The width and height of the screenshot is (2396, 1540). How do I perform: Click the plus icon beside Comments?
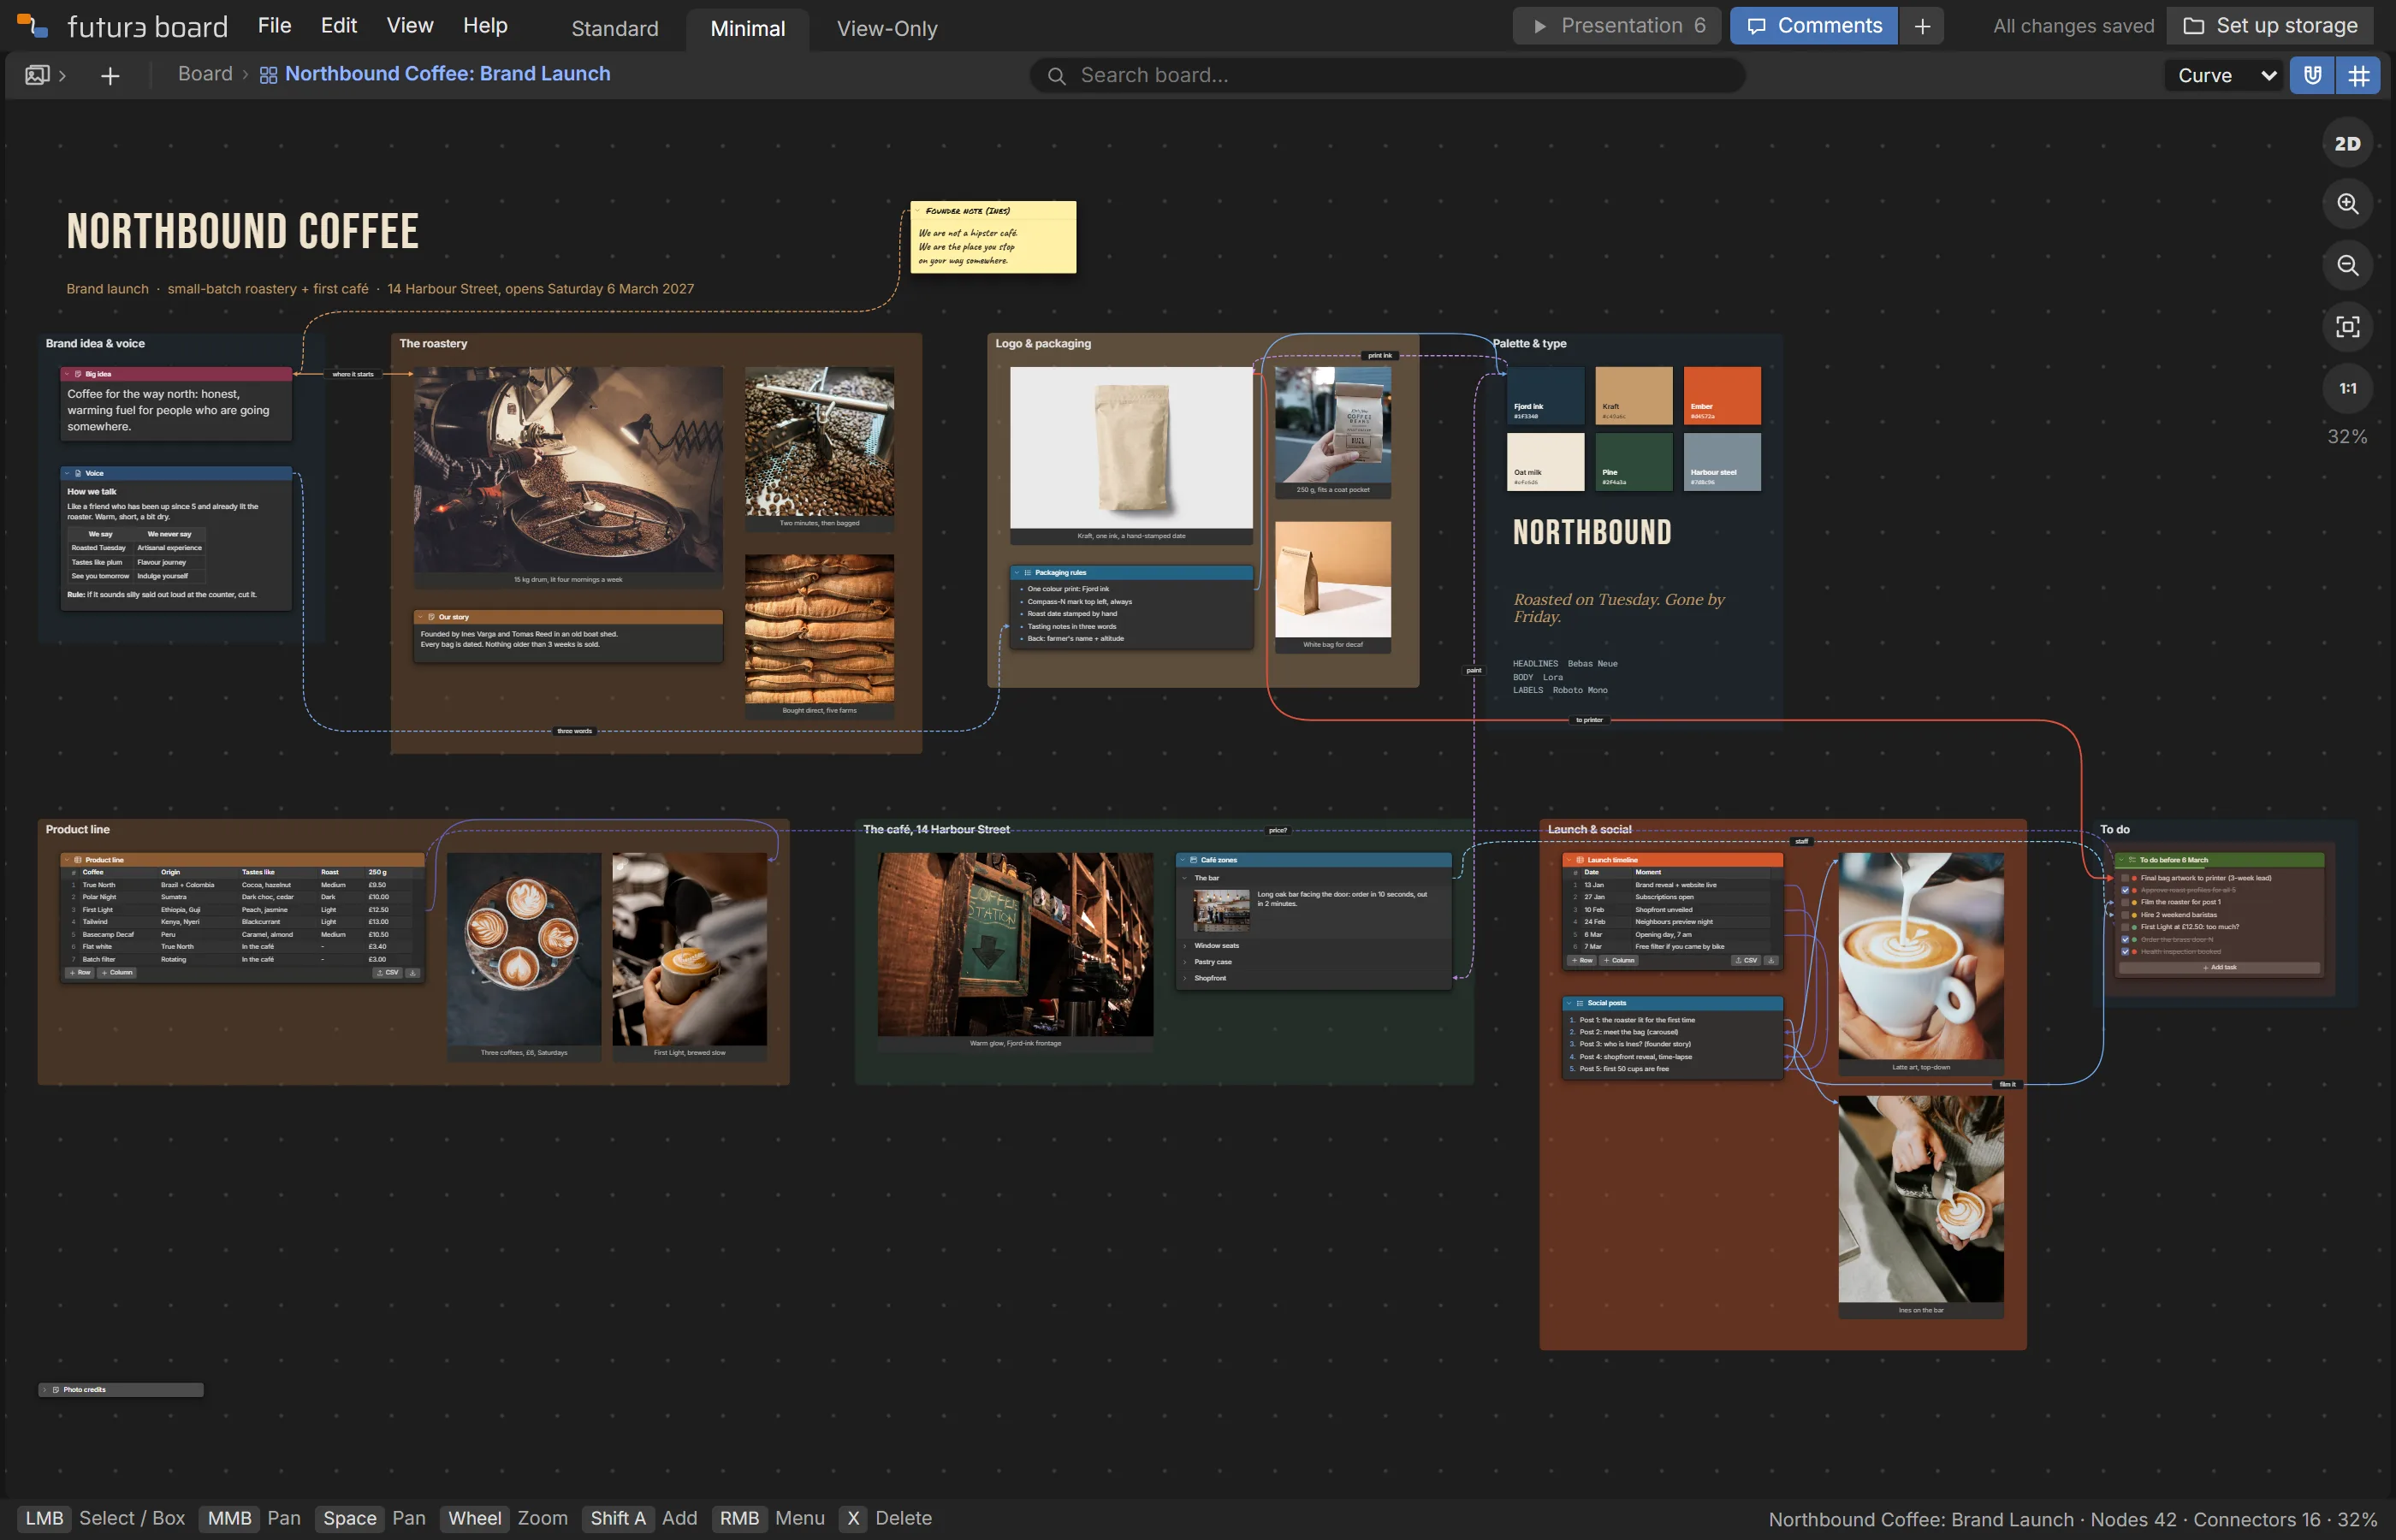coord(1922,26)
